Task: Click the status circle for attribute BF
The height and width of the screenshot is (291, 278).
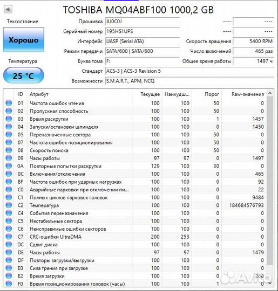Action: coord(9,182)
